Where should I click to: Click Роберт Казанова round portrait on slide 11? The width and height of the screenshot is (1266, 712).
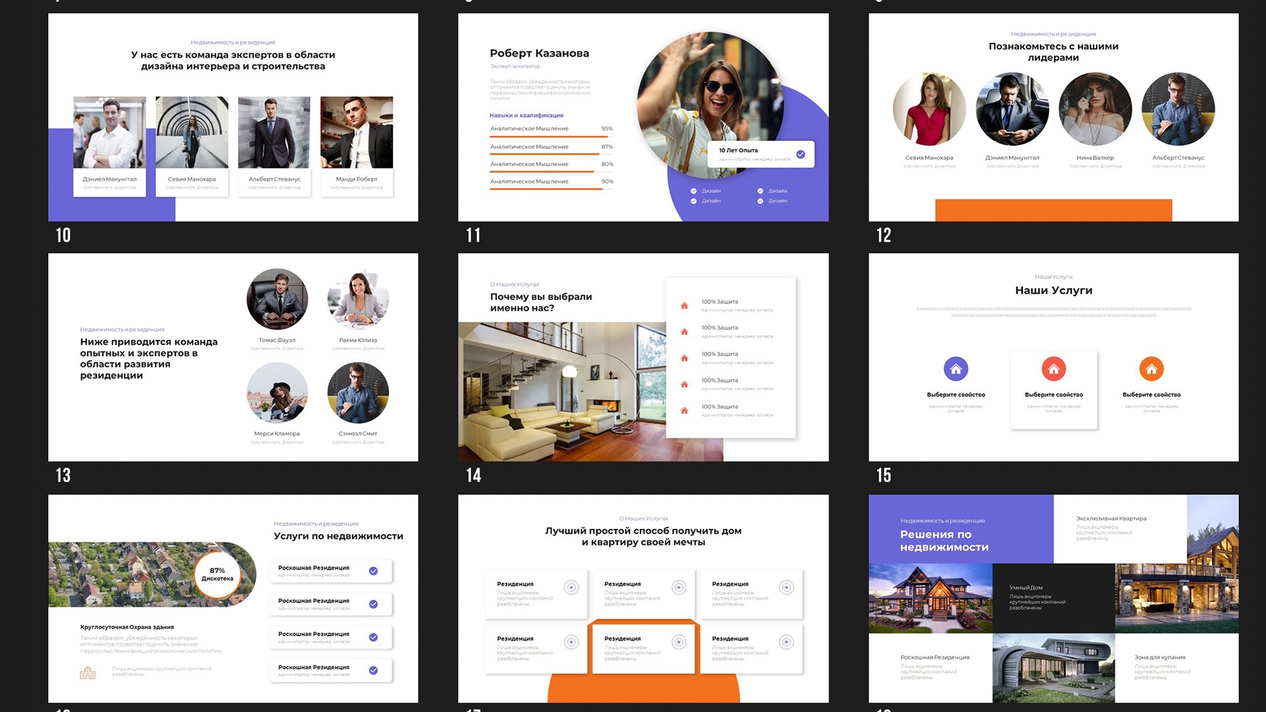[x=710, y=105]
